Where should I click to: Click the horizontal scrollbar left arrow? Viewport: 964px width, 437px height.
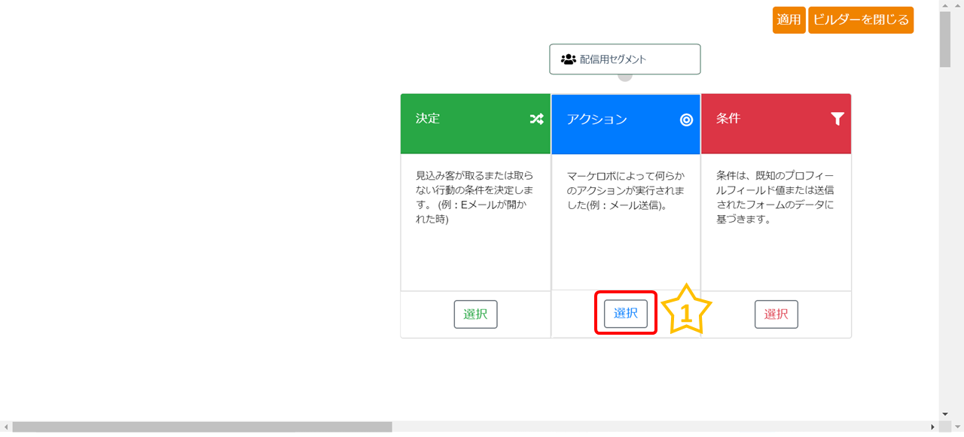pos(6,427)
